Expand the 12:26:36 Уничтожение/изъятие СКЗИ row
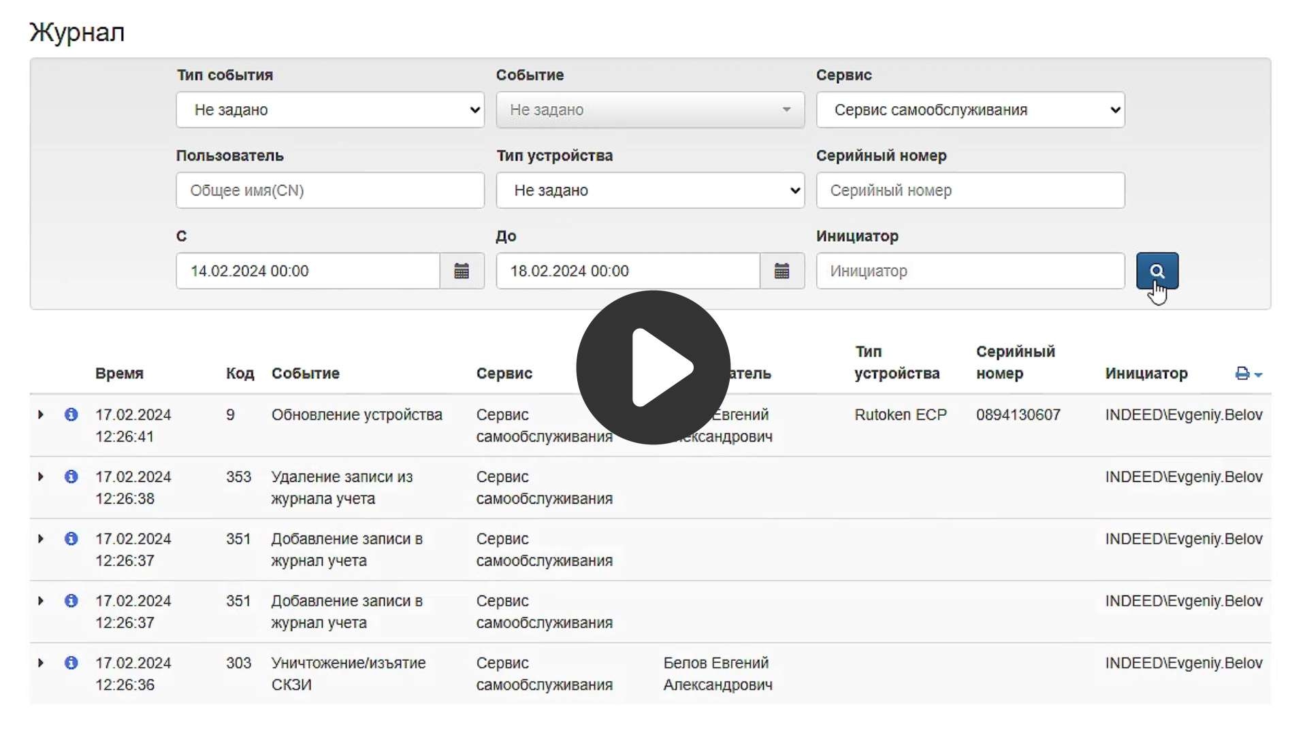The width and height of the screenshot is (1307, 735). tap(41, 663)
